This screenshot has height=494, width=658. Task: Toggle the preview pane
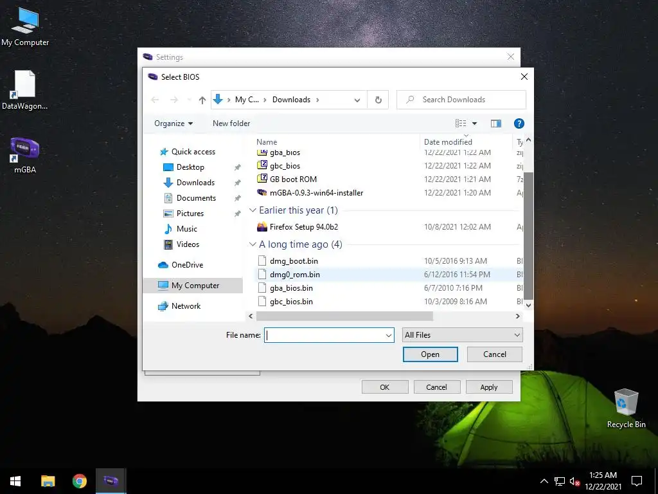click(x=496, y=123)
